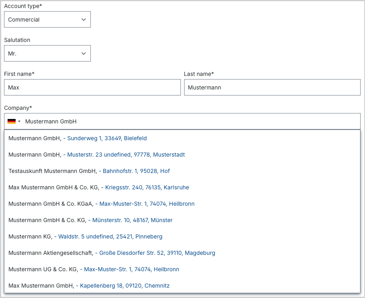Viewport: 365px width, 298px height.
Task: Select Mustermann KG in Pinneberg
Action: (182, 236)
